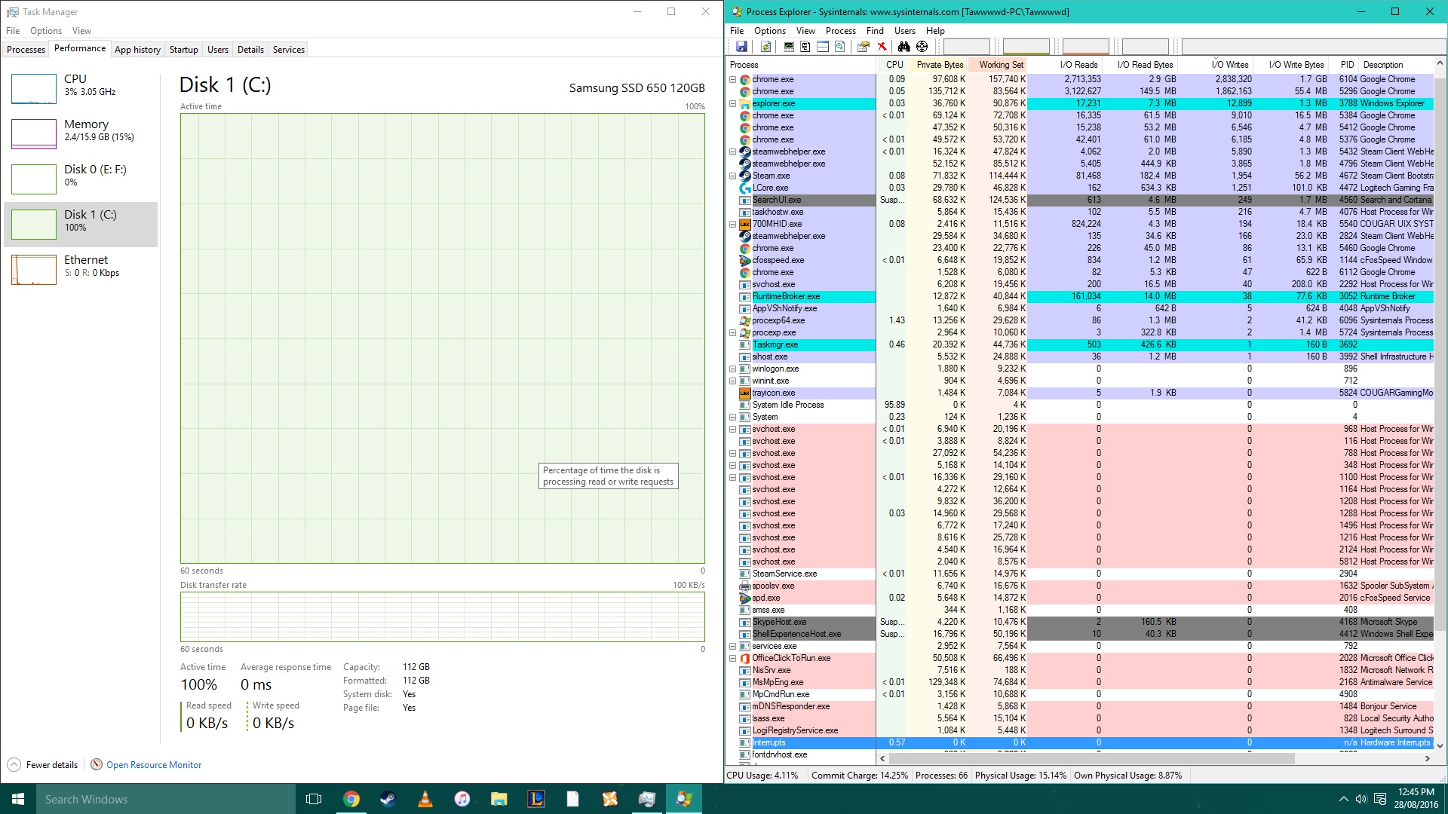1448x814 pixels.
Task: Select the Taskmgr.exe process row
Action: coord(1080,344)
